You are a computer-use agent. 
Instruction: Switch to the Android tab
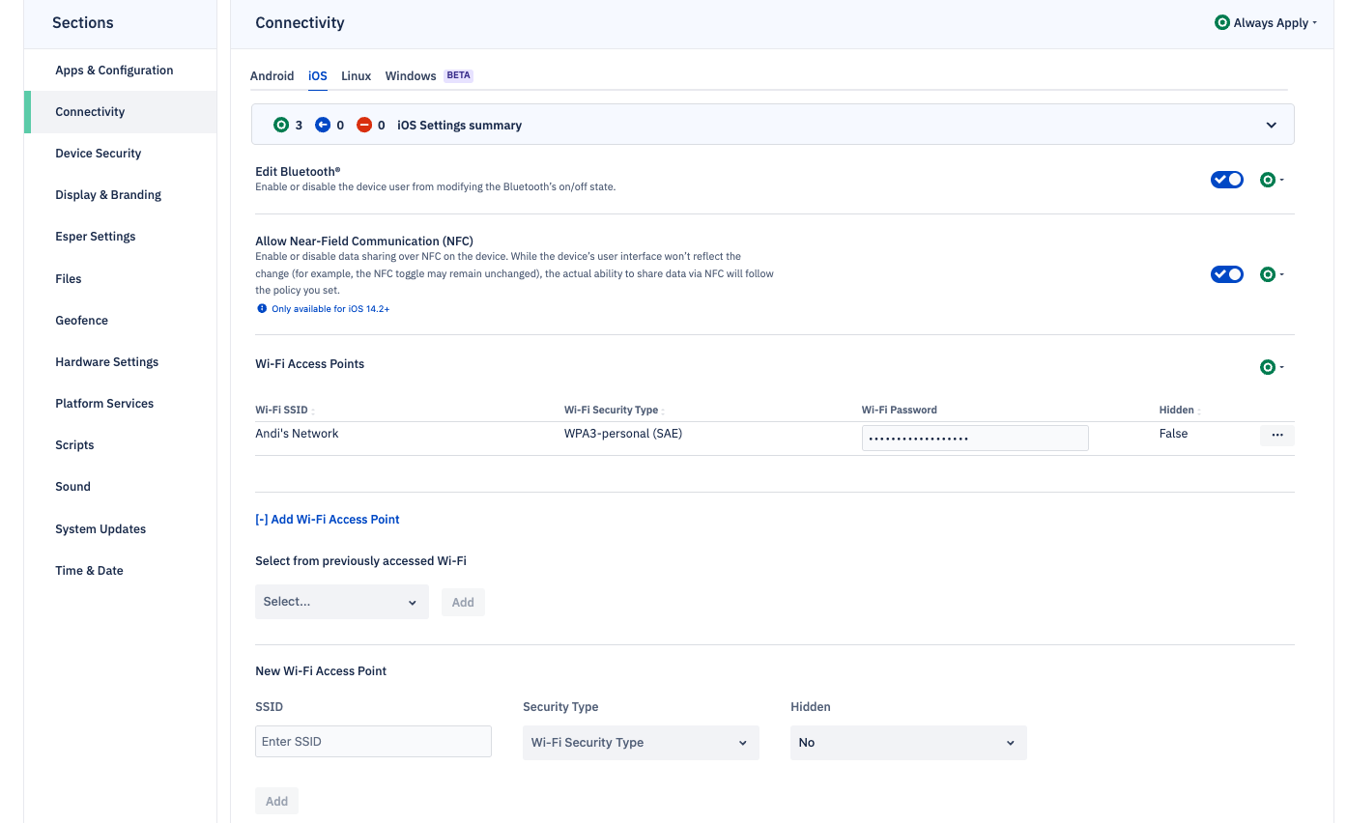pyautogui.click(x=272, y=76)
